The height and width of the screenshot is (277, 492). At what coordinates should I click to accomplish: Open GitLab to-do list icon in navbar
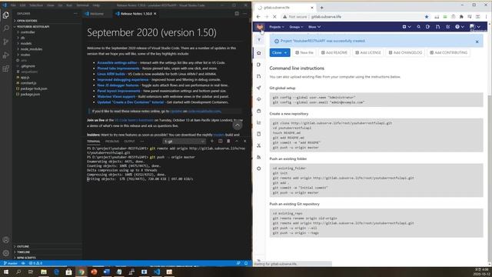pyautogui.click(x=447, y=27)
